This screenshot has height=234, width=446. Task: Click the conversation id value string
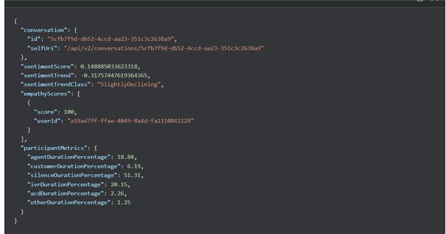click(x=111, y=39)
